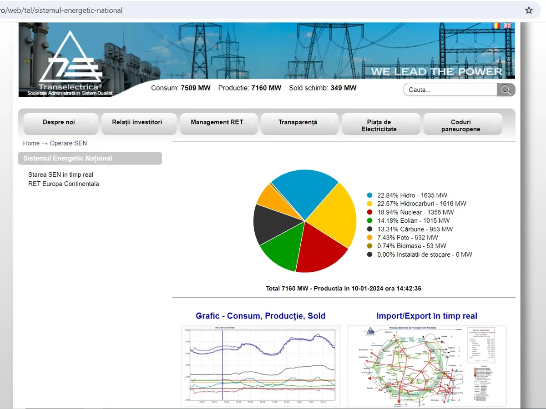Viewport: 546px width, 409px height.
Task: Switch site language using Romanian flag
Action: click(496, 26)
